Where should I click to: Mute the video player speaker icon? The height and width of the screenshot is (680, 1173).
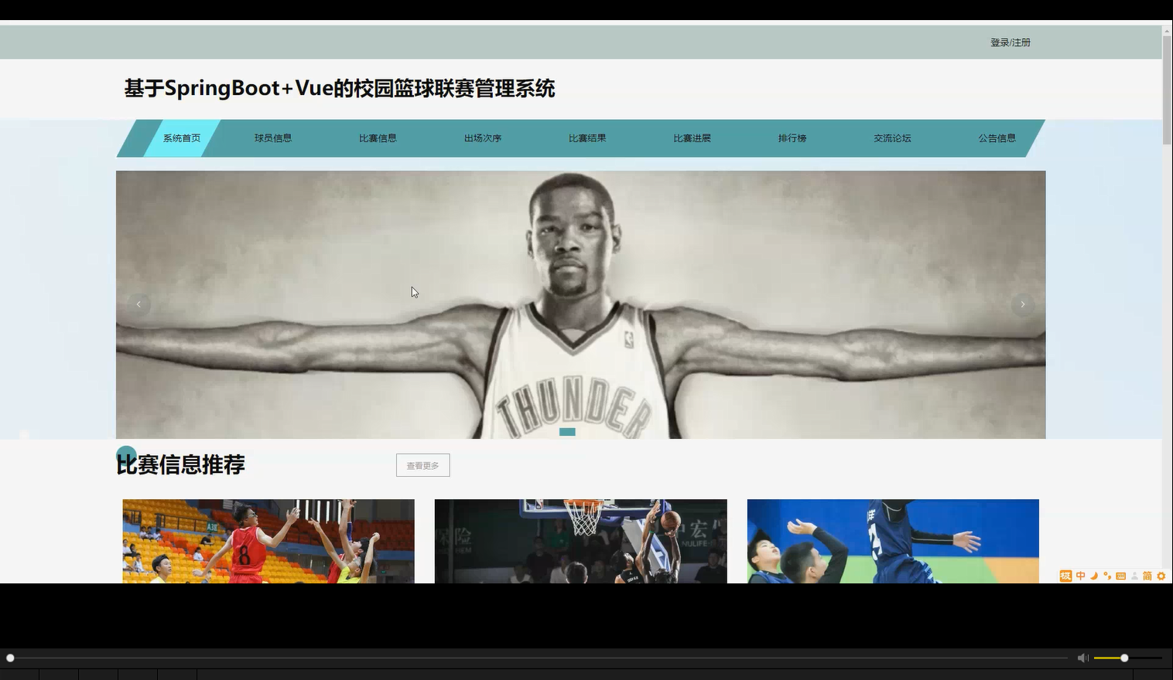click(x=1082, y=658)
